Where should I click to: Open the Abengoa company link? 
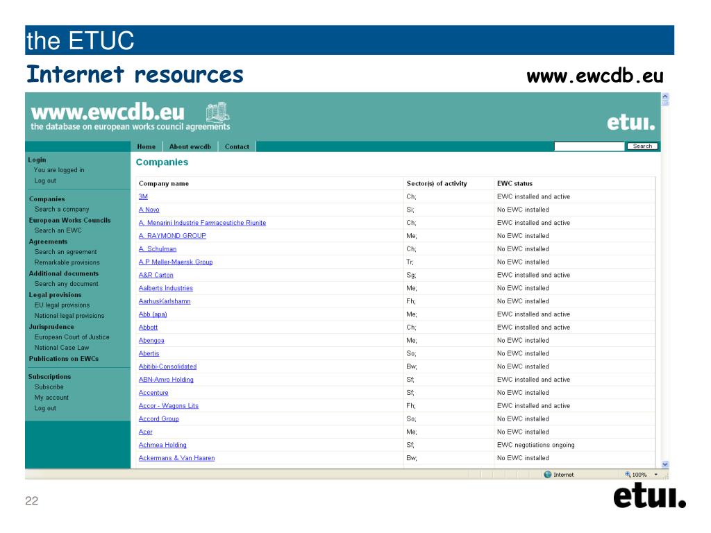coord(151,340)
